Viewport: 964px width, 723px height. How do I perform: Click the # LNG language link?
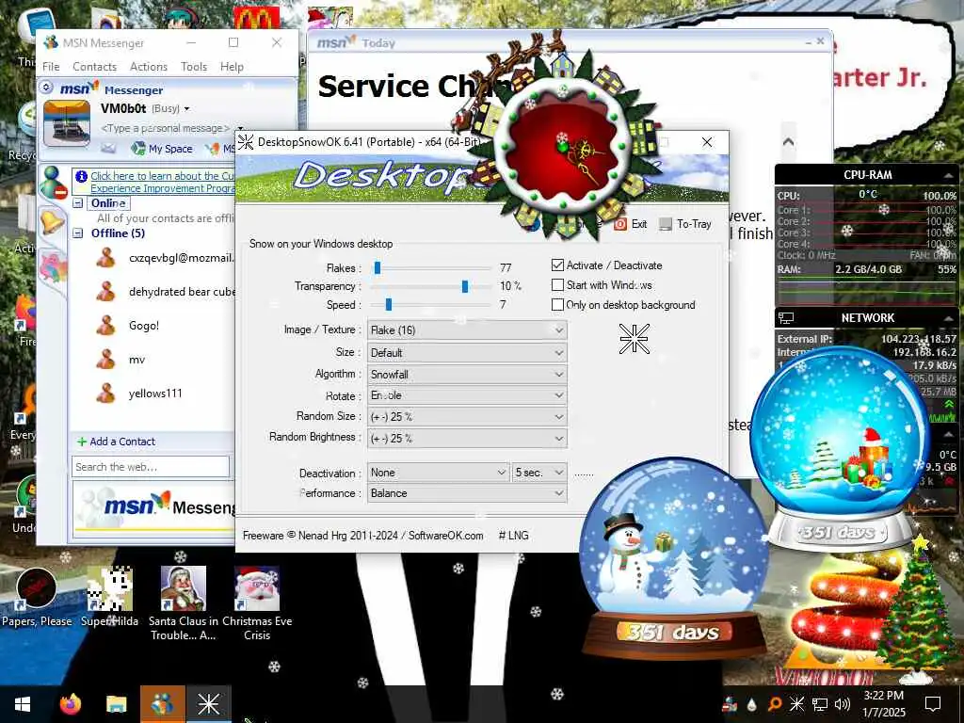(x=513, y=536)
